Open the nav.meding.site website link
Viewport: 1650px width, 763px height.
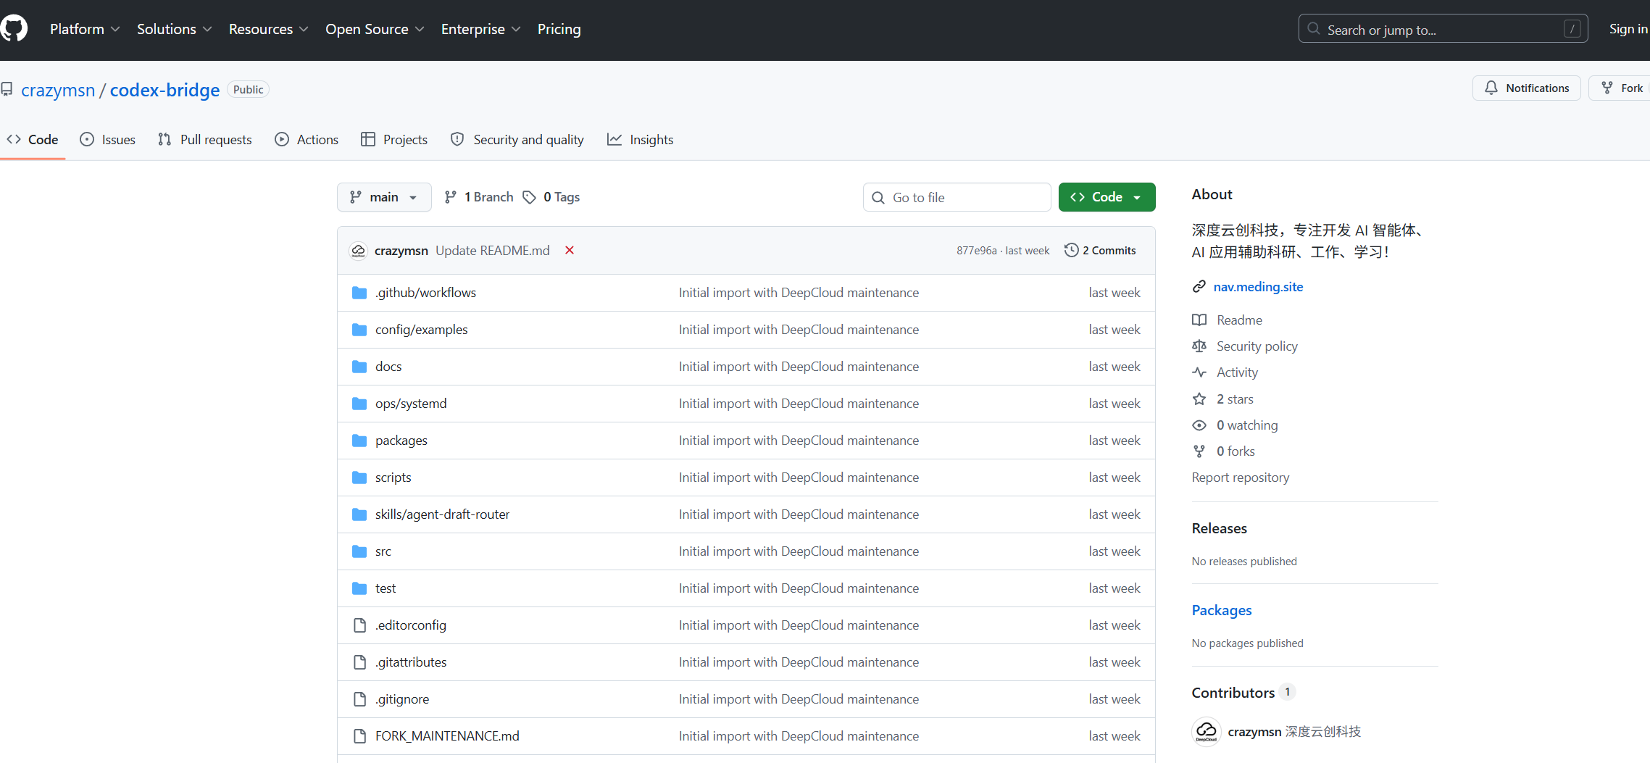(x=1258, y=287)
